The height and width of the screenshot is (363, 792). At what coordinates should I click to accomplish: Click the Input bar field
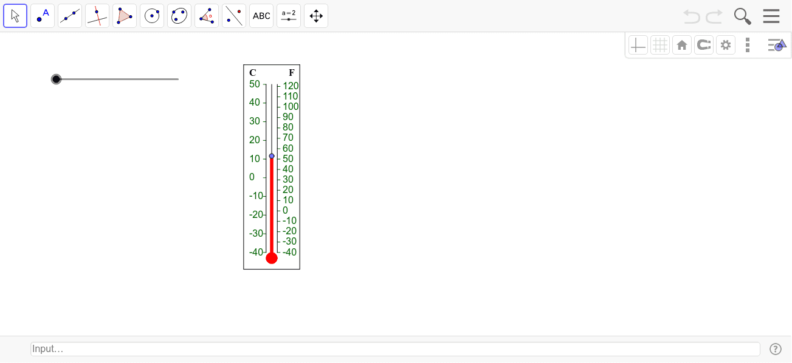click(395, 349)
